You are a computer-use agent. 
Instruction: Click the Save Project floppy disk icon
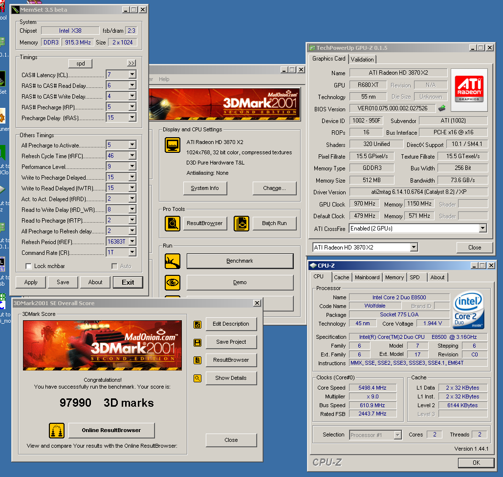pos(197,342)
